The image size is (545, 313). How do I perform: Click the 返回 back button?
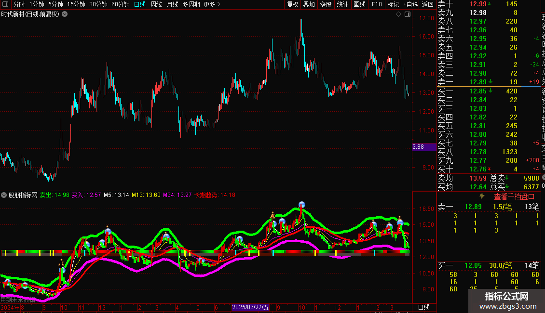427,4
